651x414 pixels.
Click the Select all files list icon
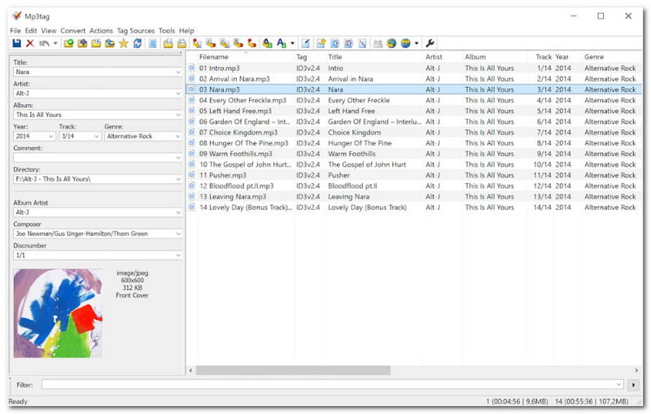[153, 43]
